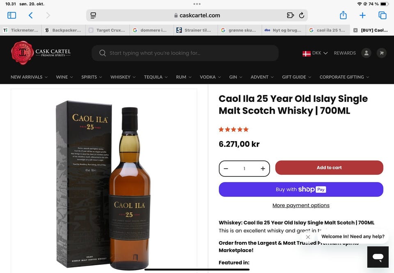Open the GIFT GUIDE dropdown
The image size is (394, 273).
click(x=296, y=77)
